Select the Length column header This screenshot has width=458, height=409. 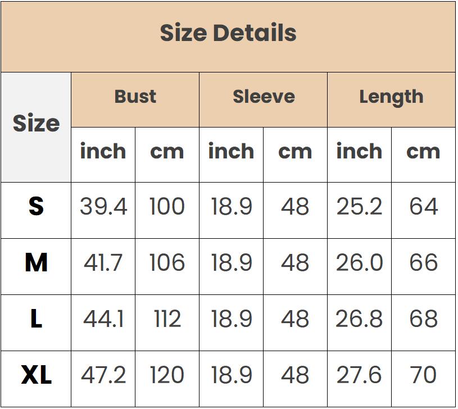391,99
